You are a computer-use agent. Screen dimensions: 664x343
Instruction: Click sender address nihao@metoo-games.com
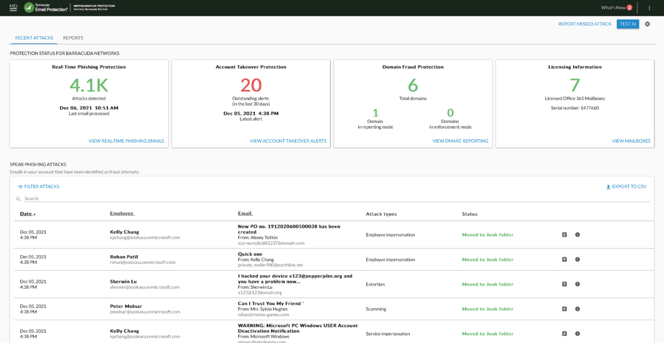coord(263,314)
